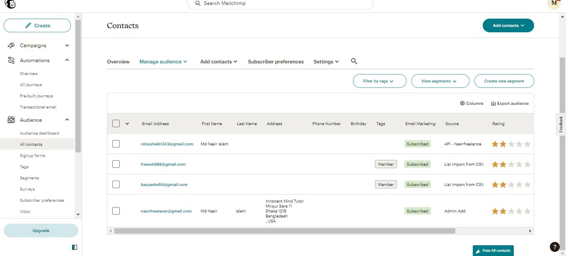Expand the Filter by tags dropdown
Viewport: 566px width, 256px height.
pos(379,81)
